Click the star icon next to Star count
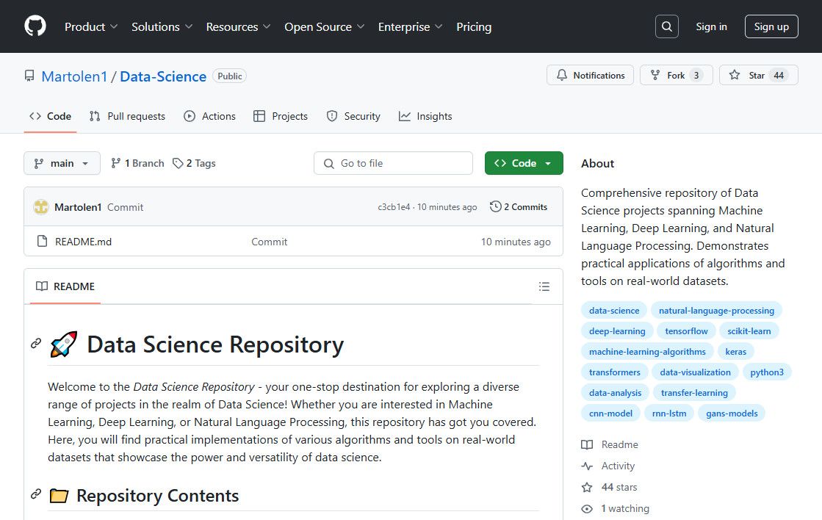 click(x=734, y=75)
